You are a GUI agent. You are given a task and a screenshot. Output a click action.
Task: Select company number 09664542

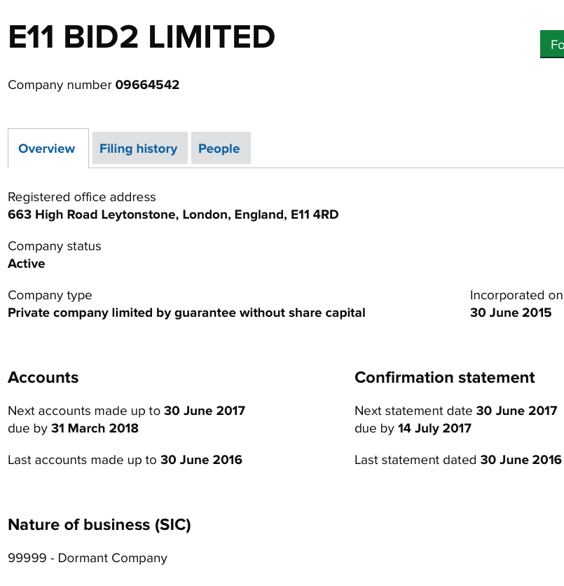pos(147,85)
